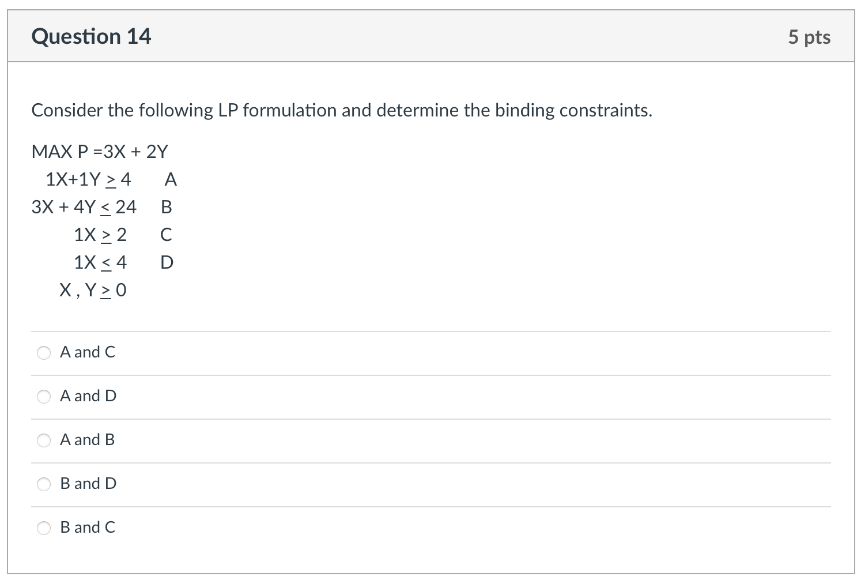Click constraint A formula text
This screenshot has height=580, width=861.
point(88,179)
